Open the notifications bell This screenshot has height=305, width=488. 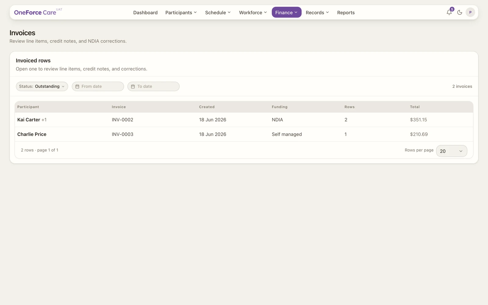coord(449,13)
